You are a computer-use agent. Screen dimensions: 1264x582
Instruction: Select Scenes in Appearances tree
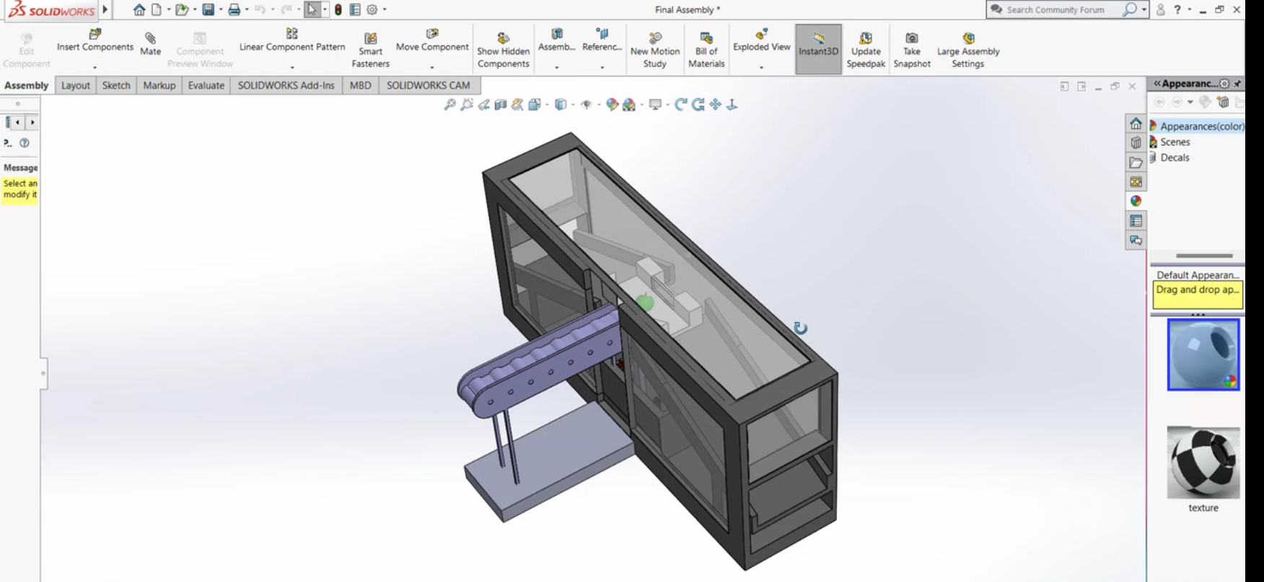pyautogui.click(x=1175, y=142)
